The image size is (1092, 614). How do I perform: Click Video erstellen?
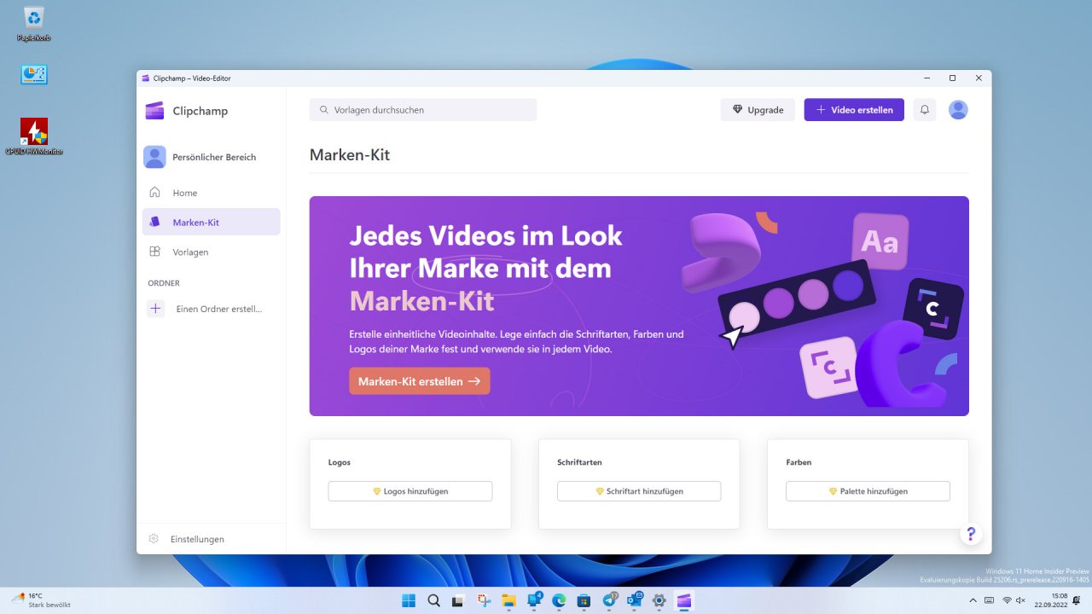[x=854, y=110]
